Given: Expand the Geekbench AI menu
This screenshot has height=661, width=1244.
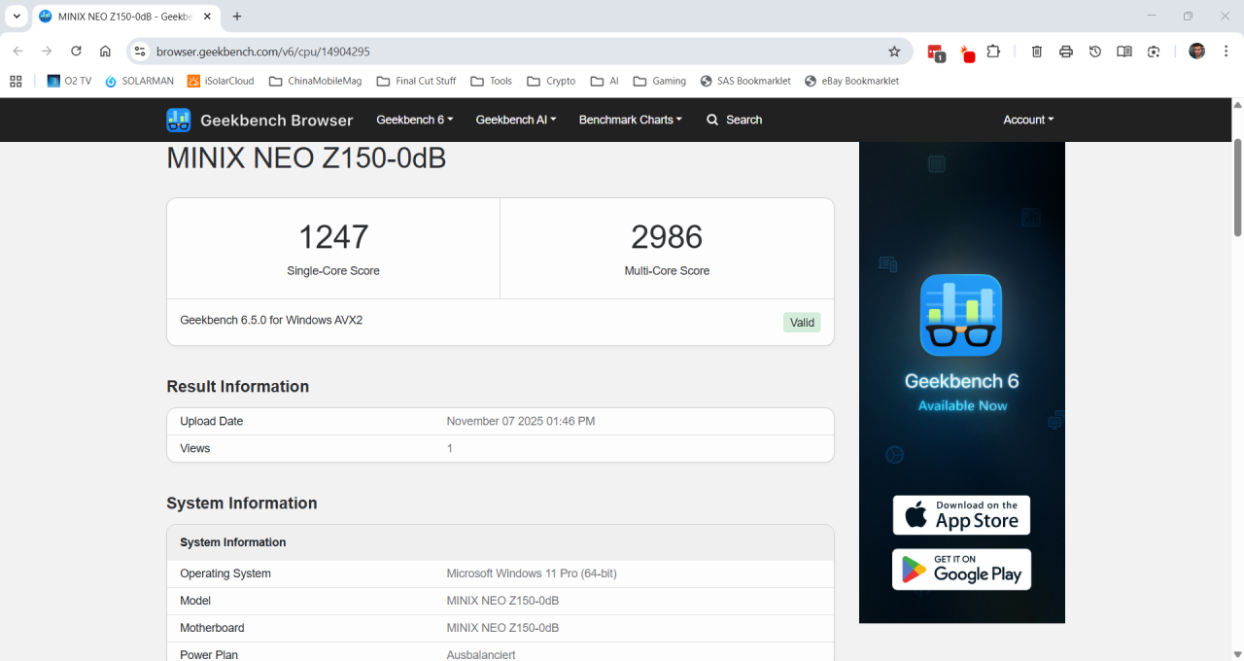Looking at the screenshot, I should (x=515, y=120).
